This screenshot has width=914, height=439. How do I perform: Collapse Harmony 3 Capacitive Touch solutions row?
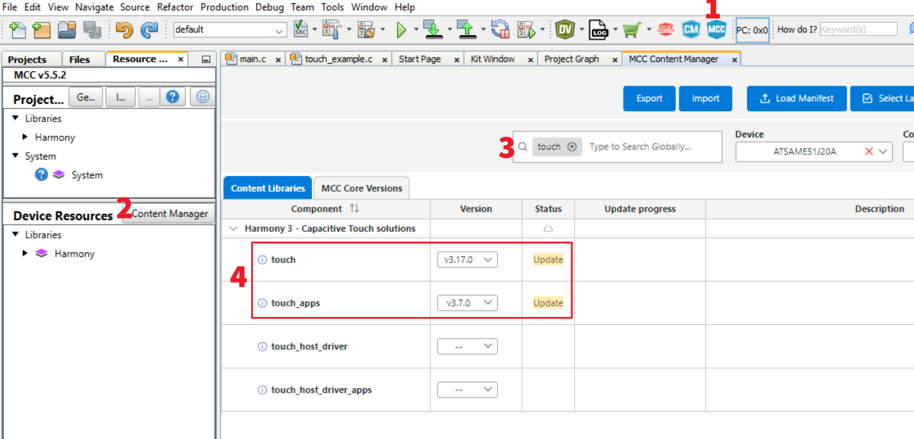pyautogui.click(x=233, y=229)
